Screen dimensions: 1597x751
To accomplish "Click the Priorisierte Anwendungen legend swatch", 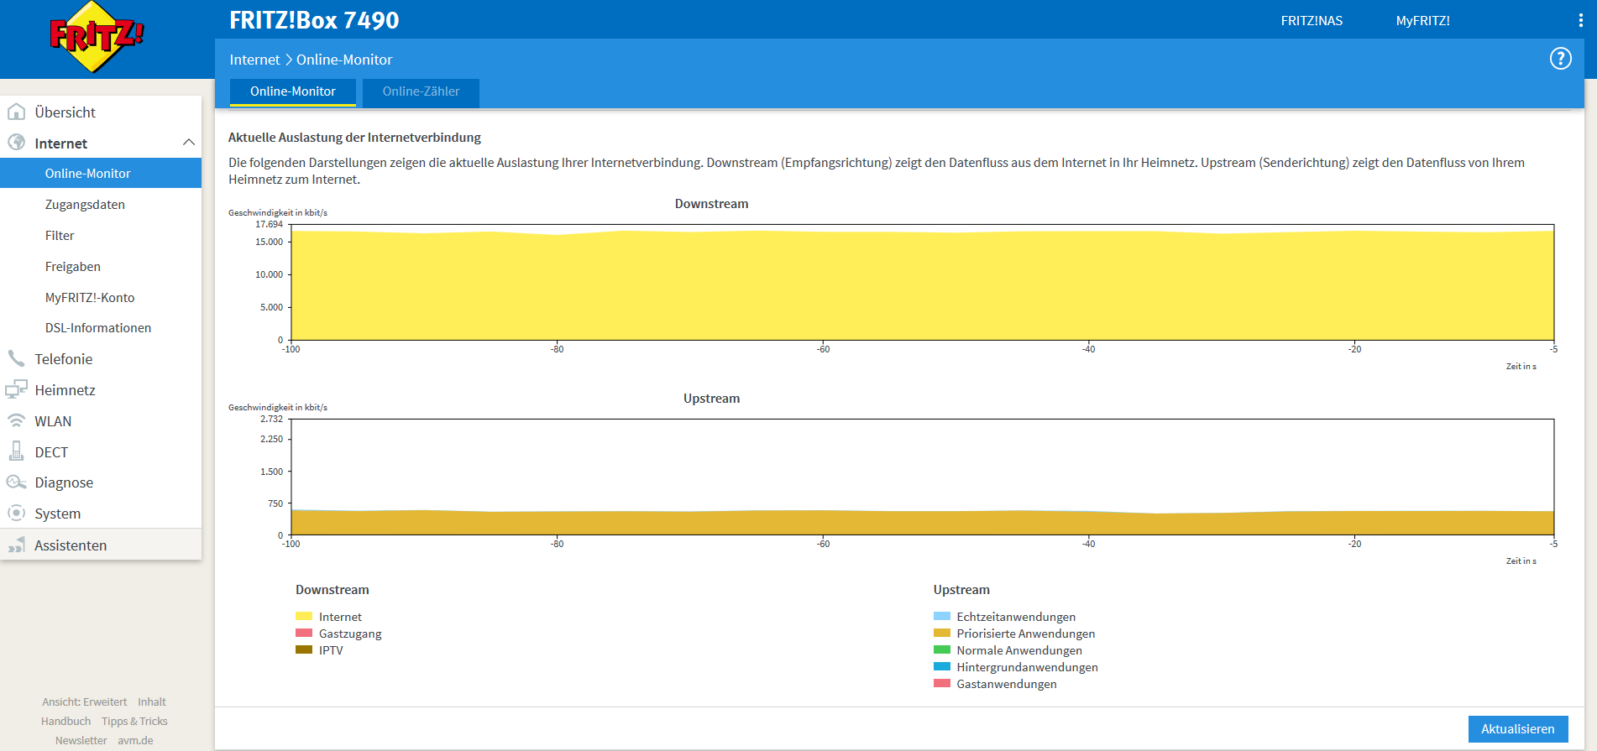I will [x=942, y=634].
